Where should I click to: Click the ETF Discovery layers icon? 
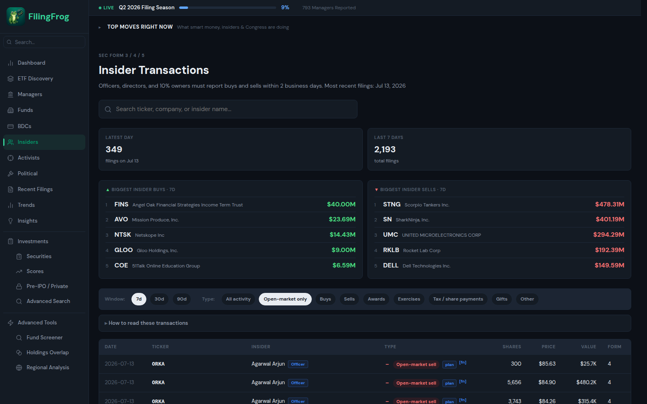click(11, 79)
